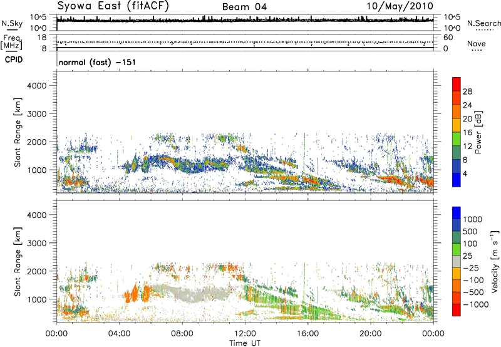Screen dimensions: 501x347
Task: Click "Slant Range [km]" label of power panel
Action: [x=18, y=132]
